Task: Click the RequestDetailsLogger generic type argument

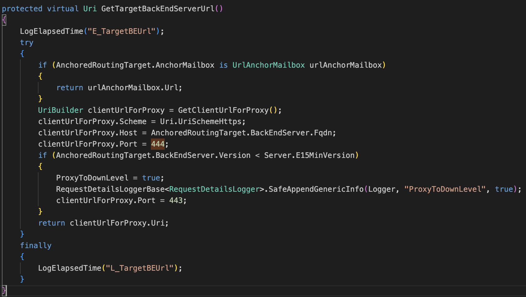Action: pyautogui.click(x=214, y=189)
